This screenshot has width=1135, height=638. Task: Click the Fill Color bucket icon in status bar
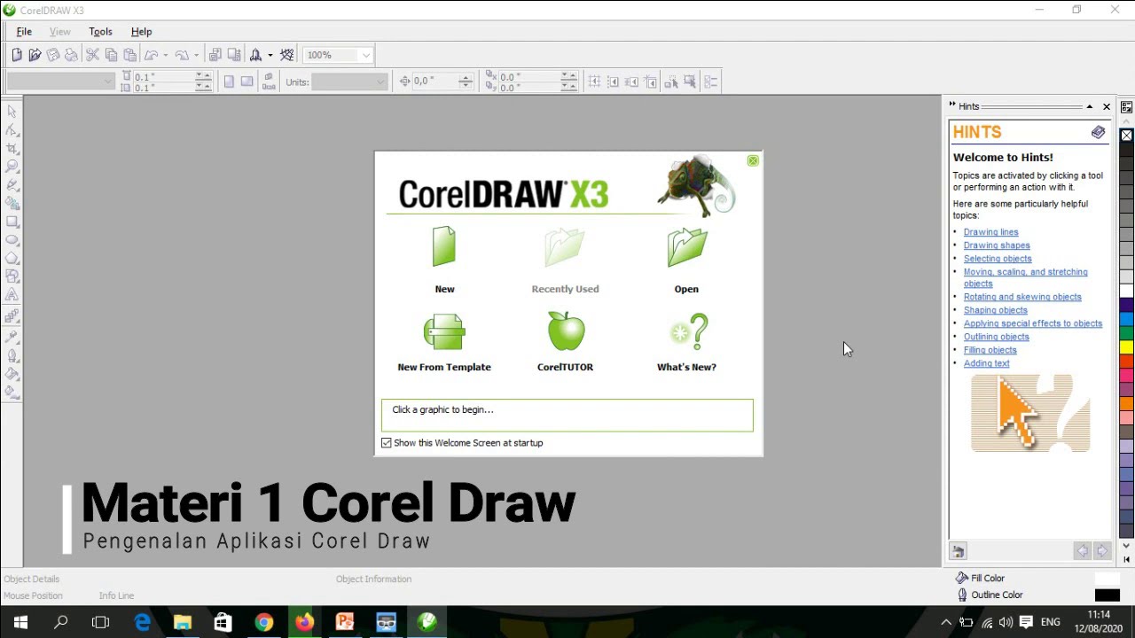pos(961,578)
